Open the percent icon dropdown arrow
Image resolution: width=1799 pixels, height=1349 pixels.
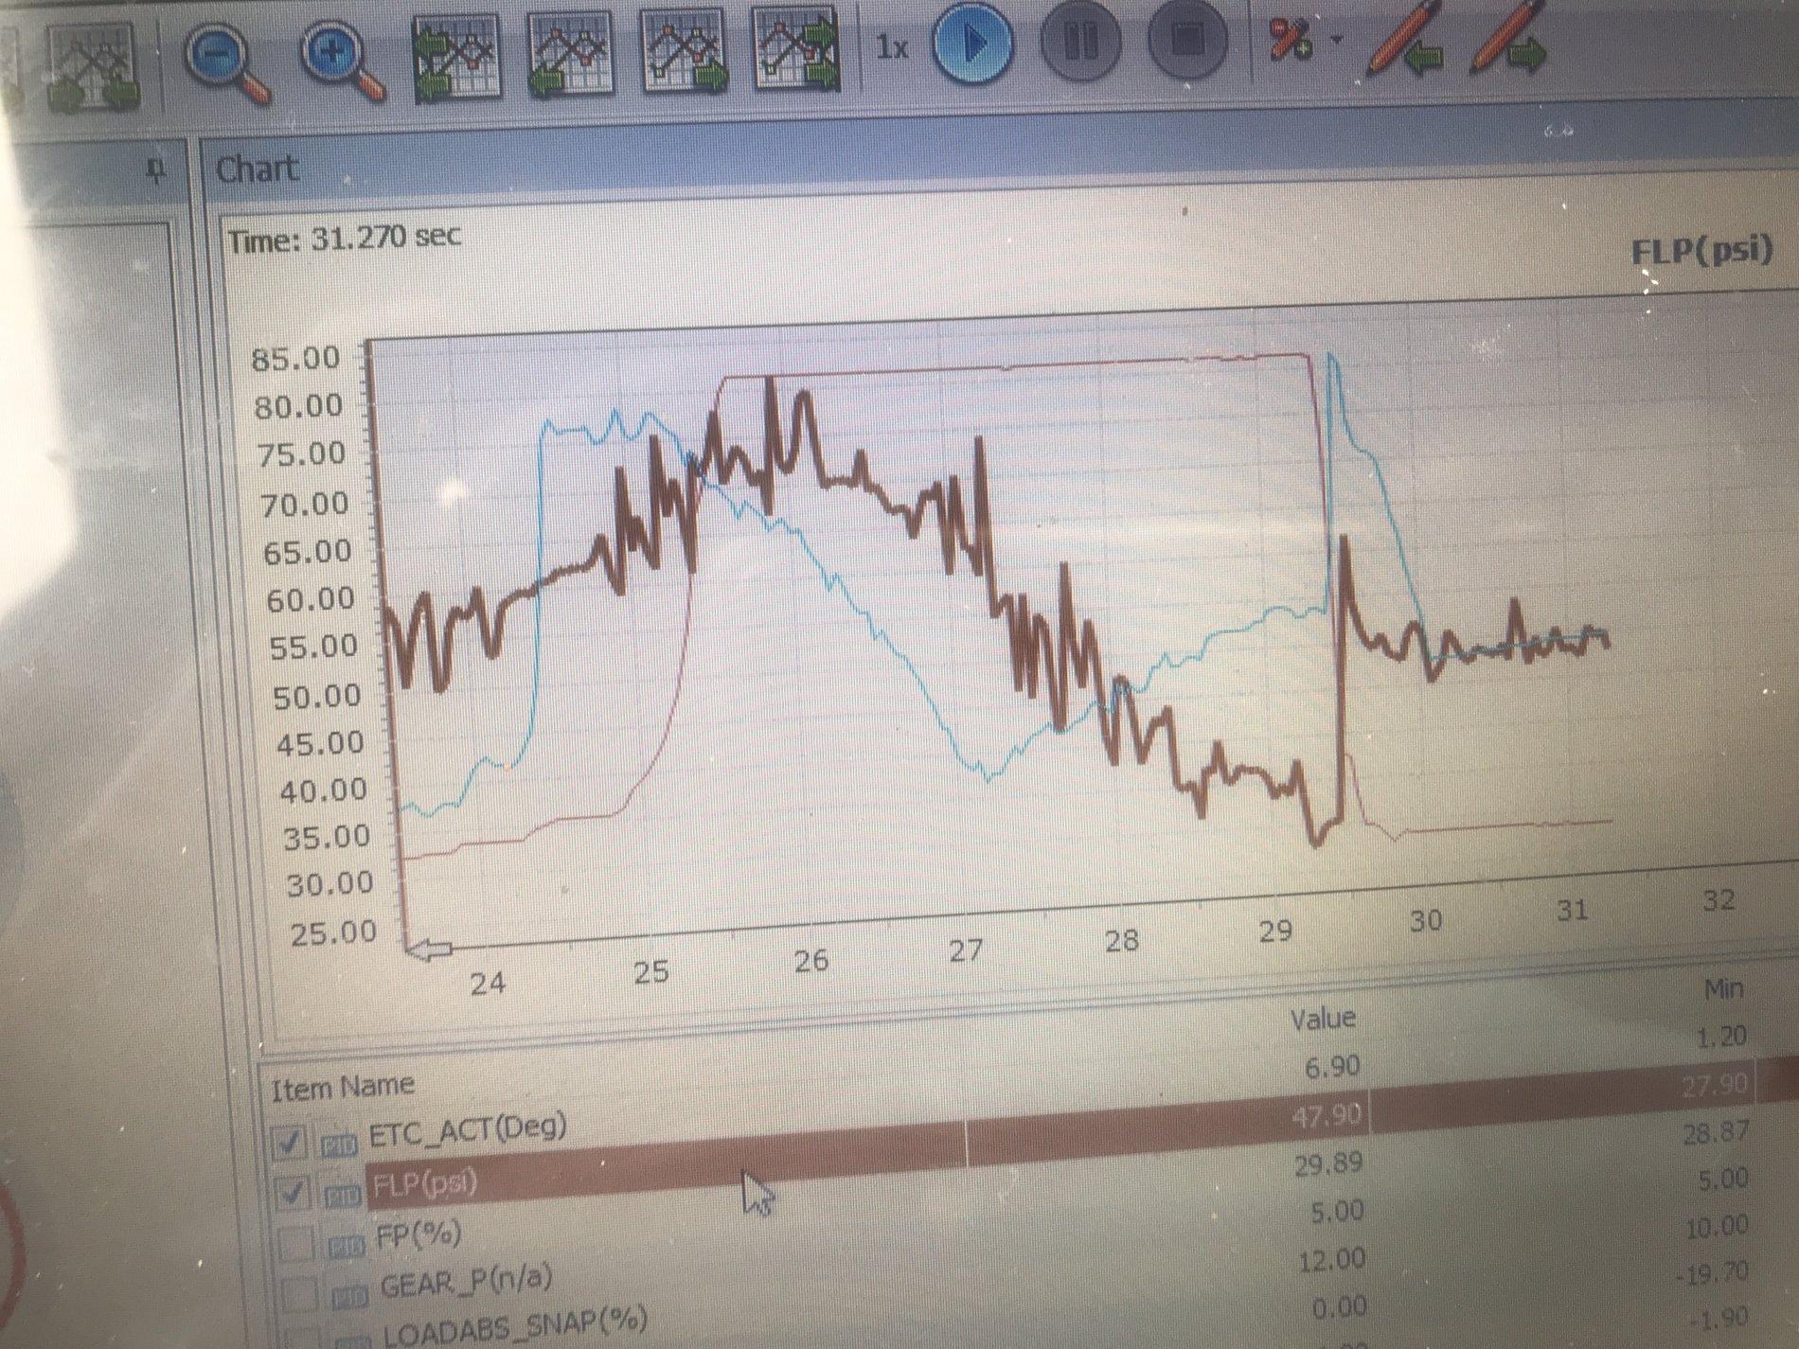[1337, 40]
